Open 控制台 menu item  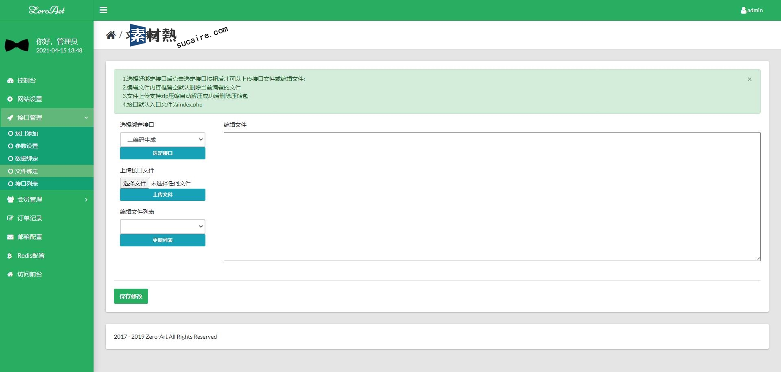(47, 80)
